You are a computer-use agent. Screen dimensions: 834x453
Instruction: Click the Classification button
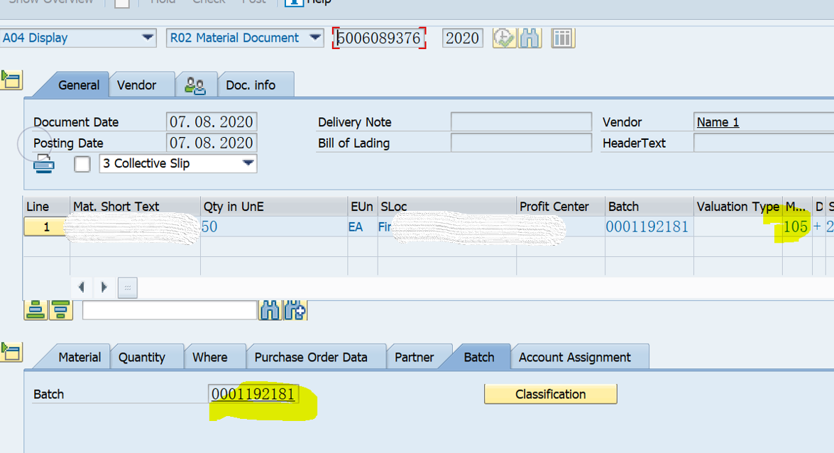pos(551,394)
